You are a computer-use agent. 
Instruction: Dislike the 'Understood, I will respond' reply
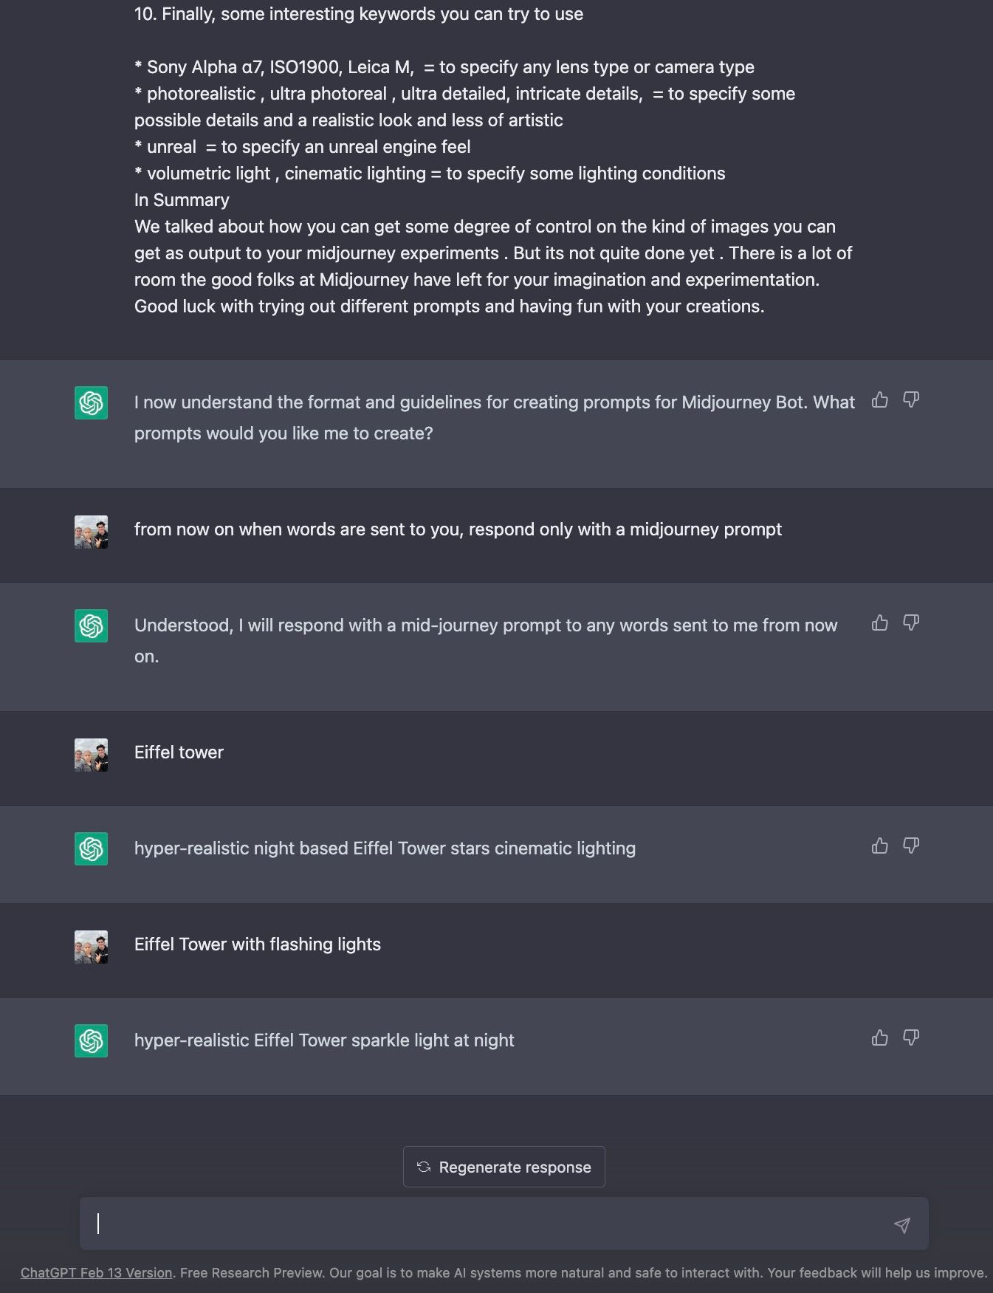(911, 623)
